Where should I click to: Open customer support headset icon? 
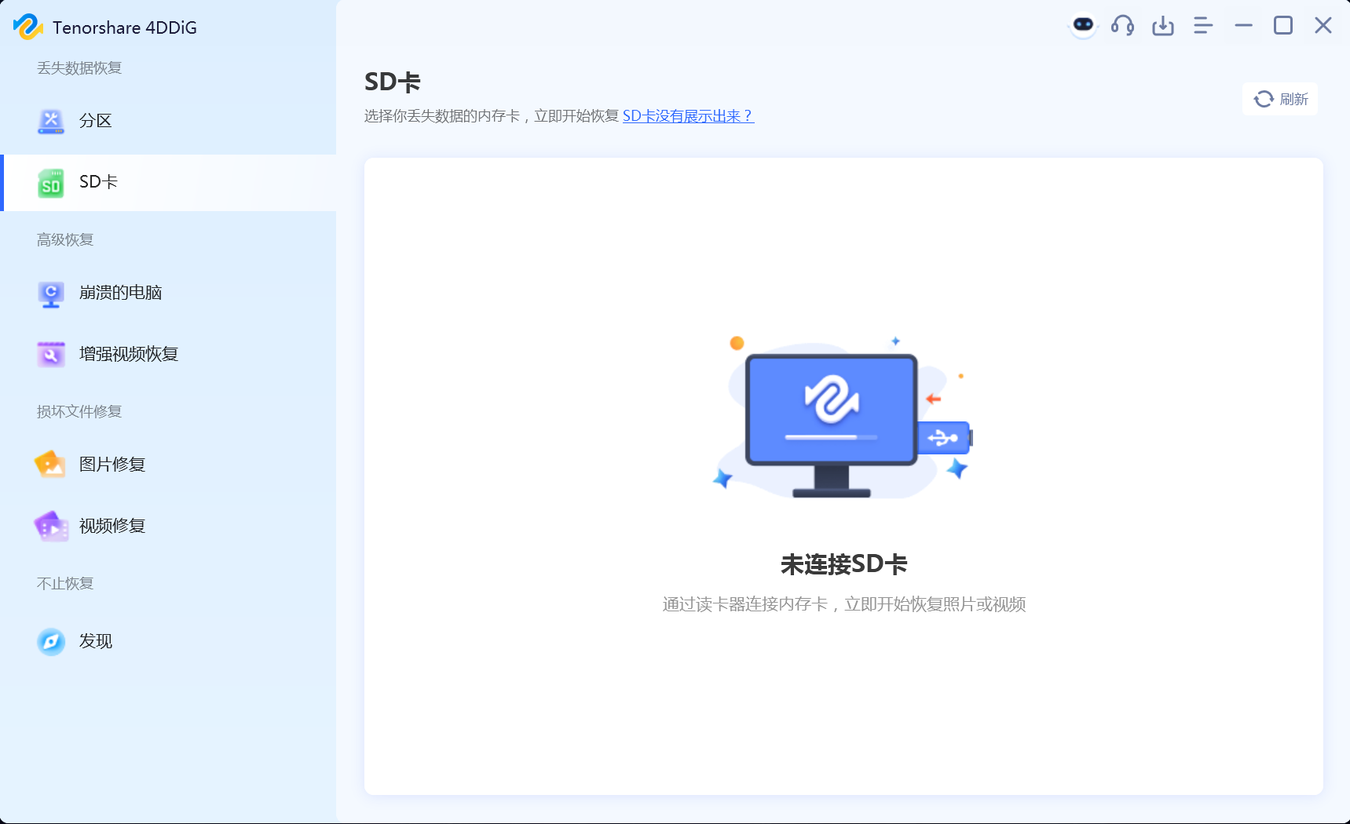(x=1122, y=26)
